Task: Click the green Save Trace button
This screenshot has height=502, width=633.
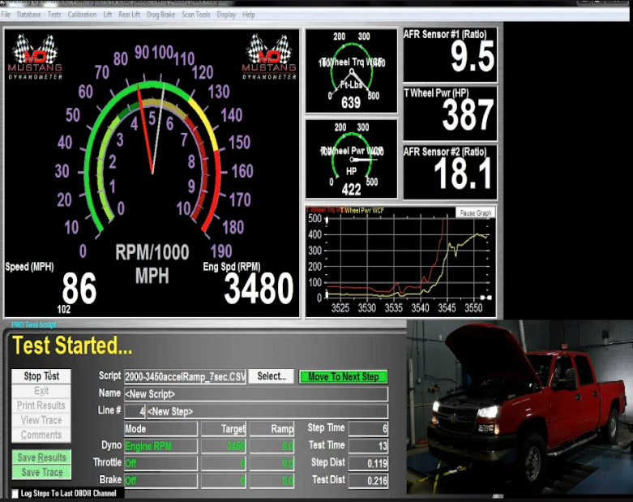Action: coord(41,472)
